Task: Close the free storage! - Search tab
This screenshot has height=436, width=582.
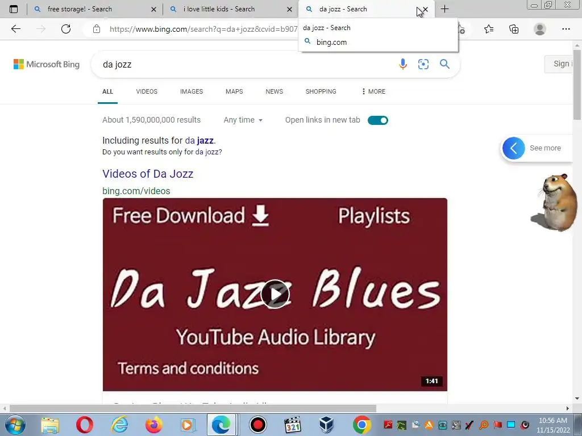Action: point(153,9)
